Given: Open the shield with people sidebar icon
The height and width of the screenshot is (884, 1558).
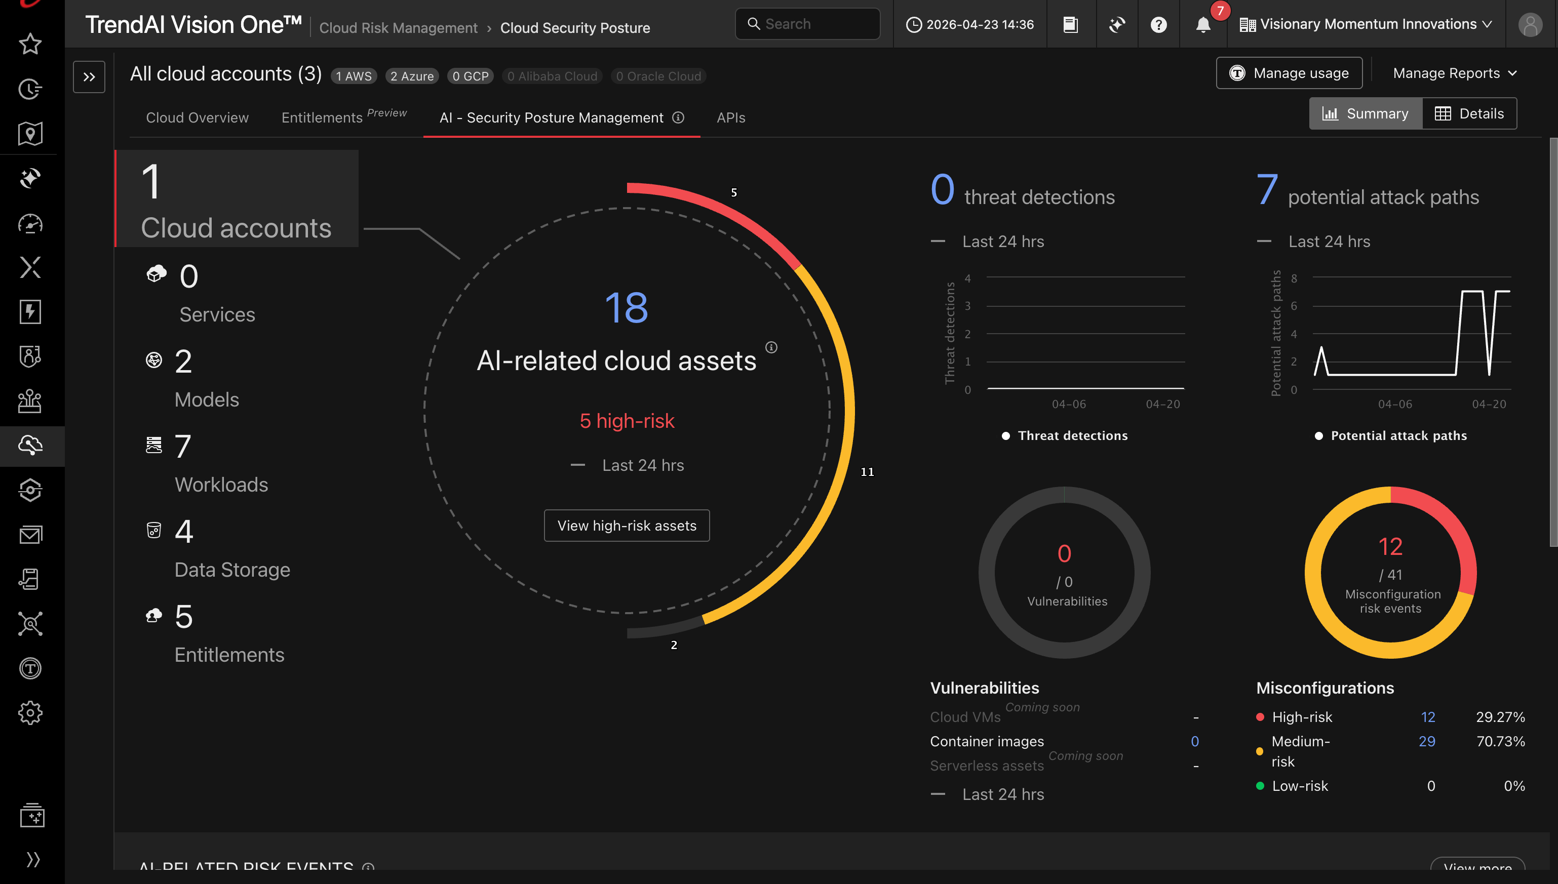Looking at the screenshot, I should 30,357.
